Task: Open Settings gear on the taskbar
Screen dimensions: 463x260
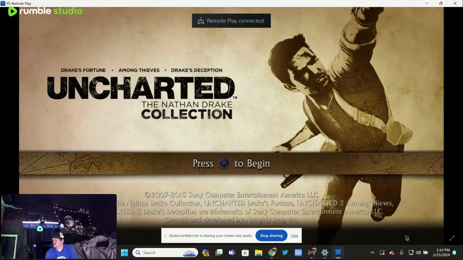Action: (325, 253)
